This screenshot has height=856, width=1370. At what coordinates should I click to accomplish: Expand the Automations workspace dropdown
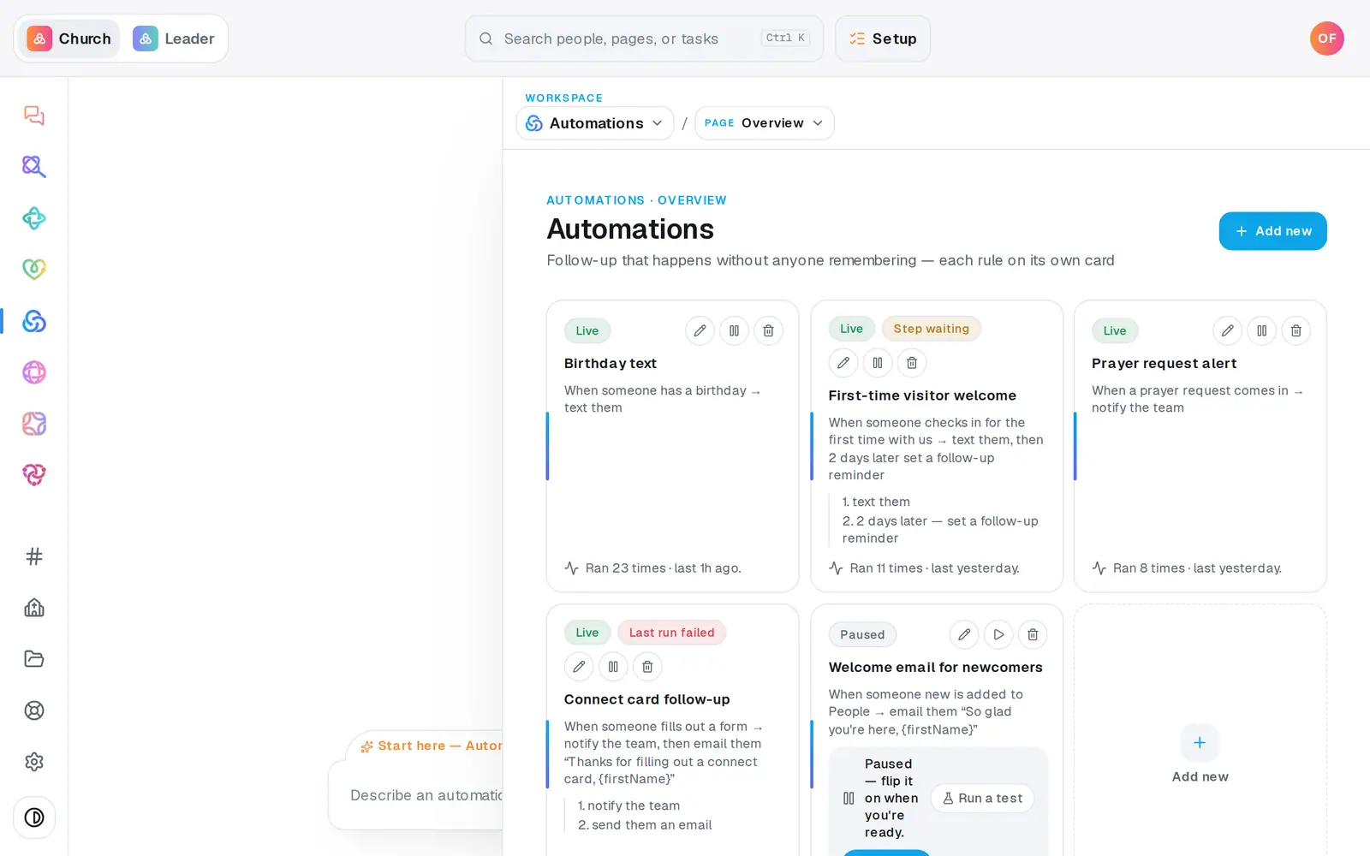pos(595,123)
